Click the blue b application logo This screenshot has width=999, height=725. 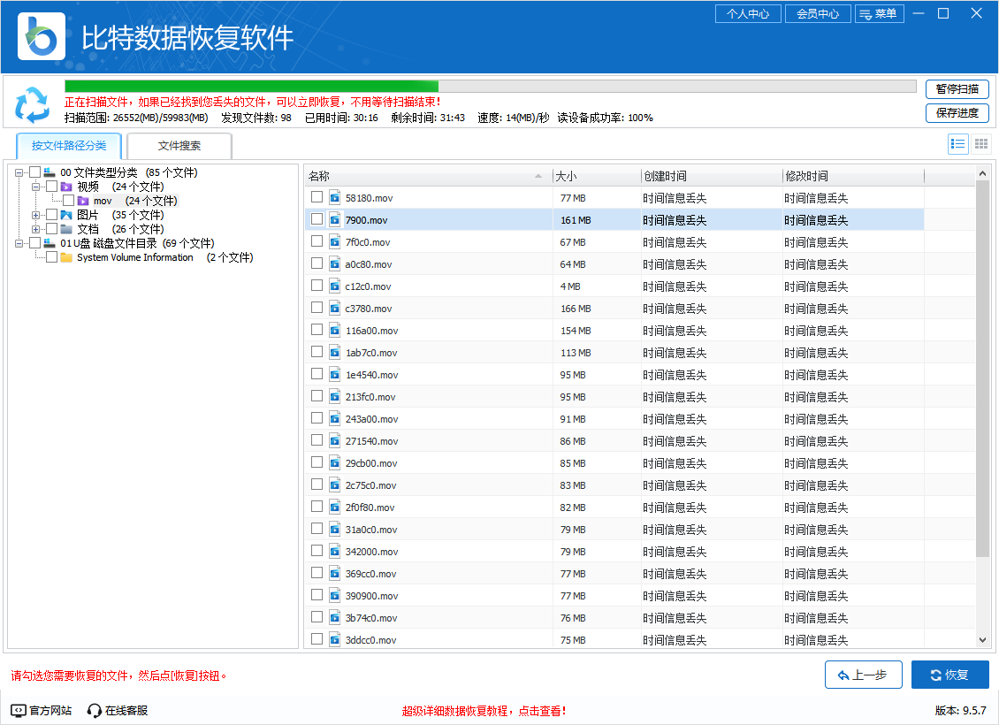(x=42, y=36)
